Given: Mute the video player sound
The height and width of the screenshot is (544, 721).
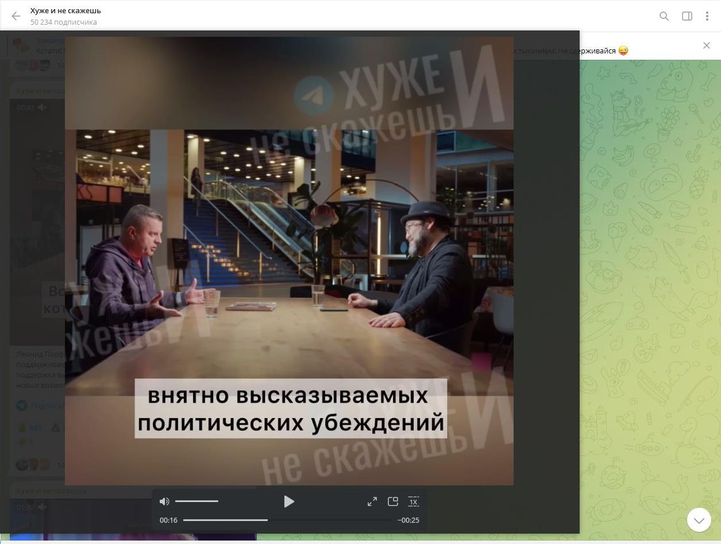Looking at the screenshot, I should (x=164, y=501).
